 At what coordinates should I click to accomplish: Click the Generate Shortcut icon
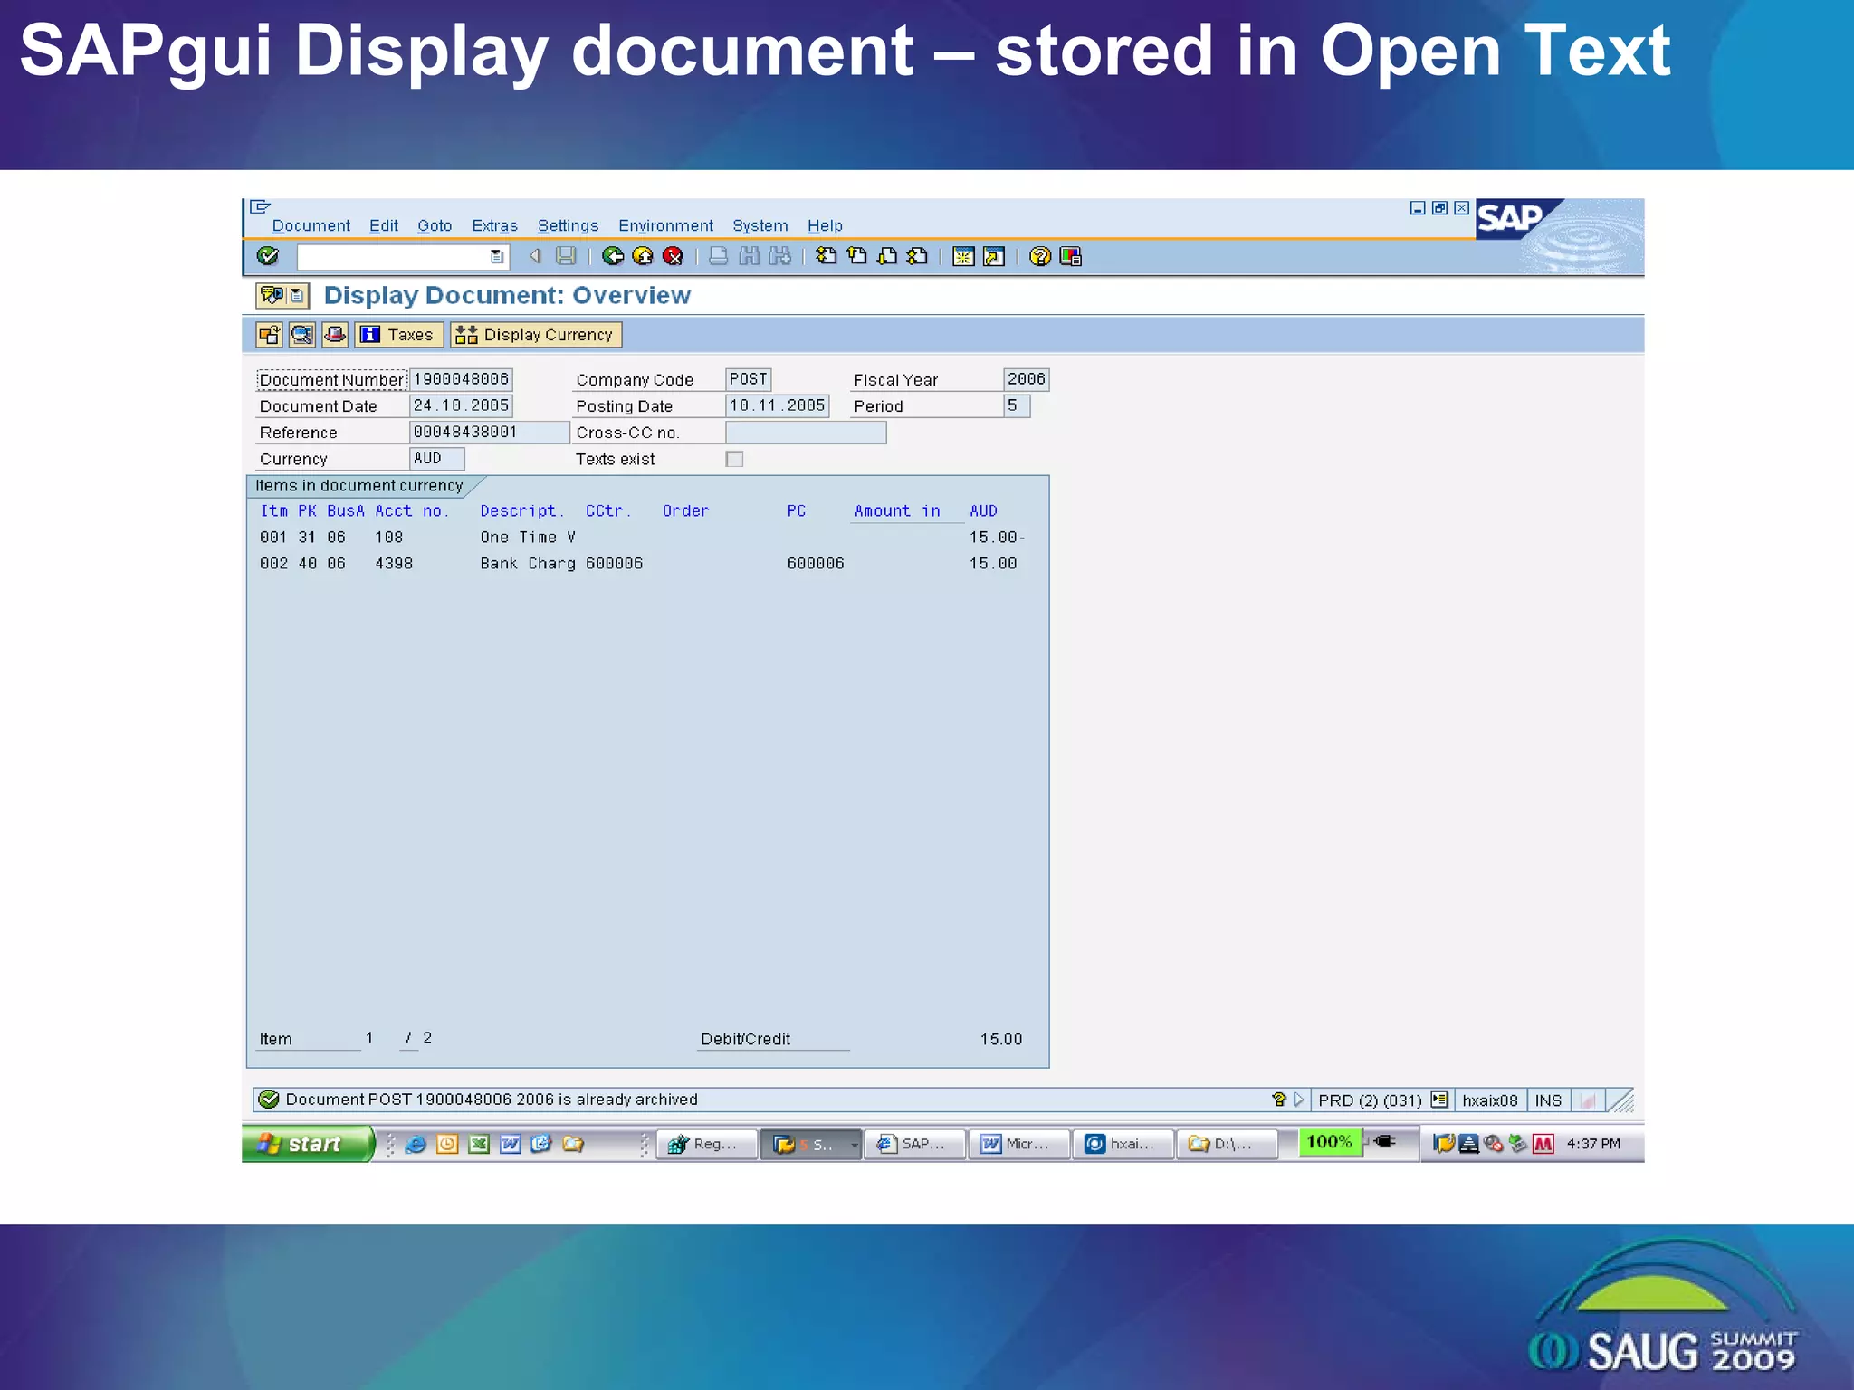[x=993, y=257]
